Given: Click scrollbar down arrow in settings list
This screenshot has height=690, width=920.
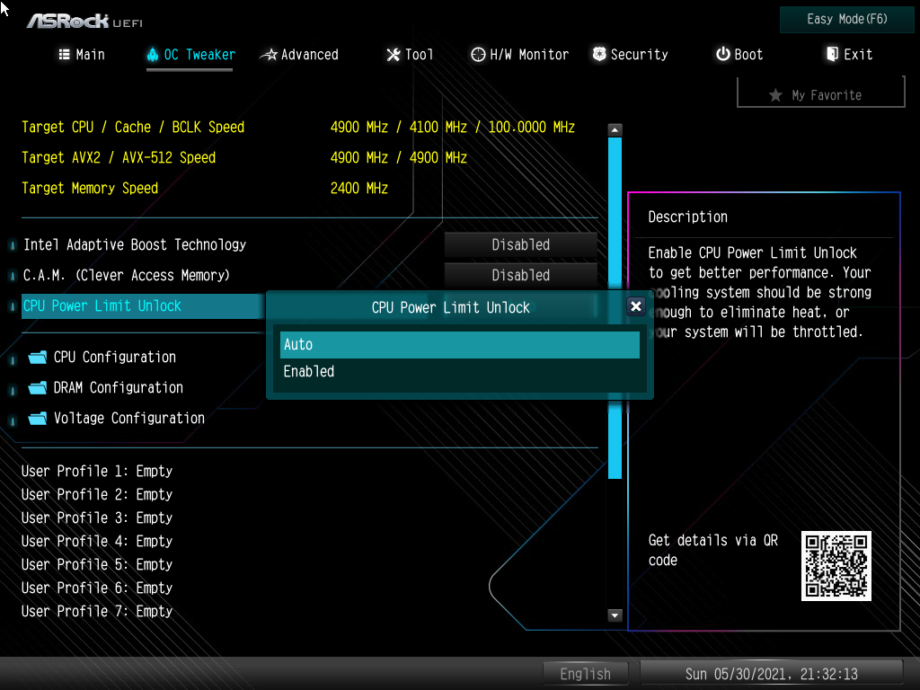Looking at the screenshot, I should [x=615, y=615].
